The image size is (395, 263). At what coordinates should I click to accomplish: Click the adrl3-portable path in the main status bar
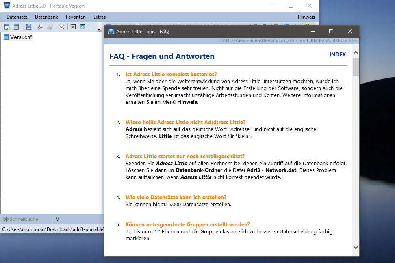click(53, 229)
